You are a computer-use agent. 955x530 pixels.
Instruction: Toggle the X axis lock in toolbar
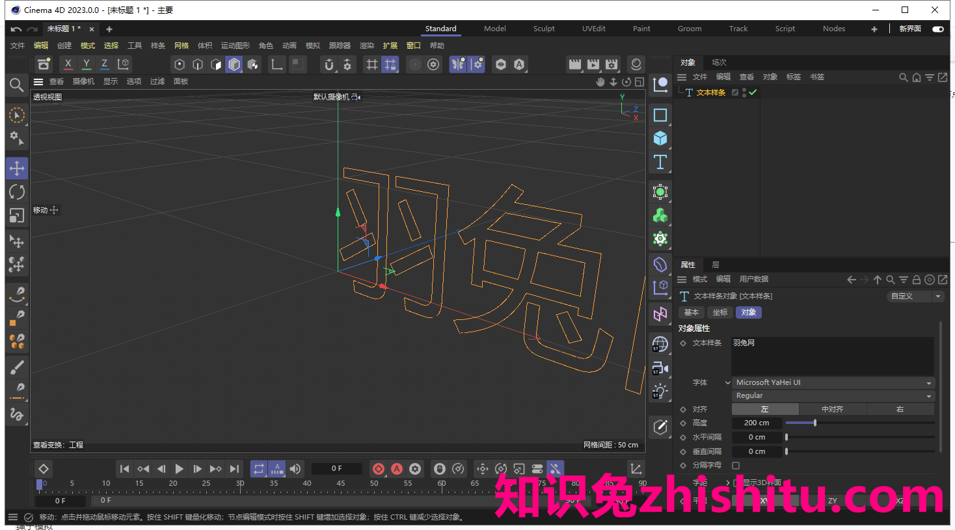[68, 64]
